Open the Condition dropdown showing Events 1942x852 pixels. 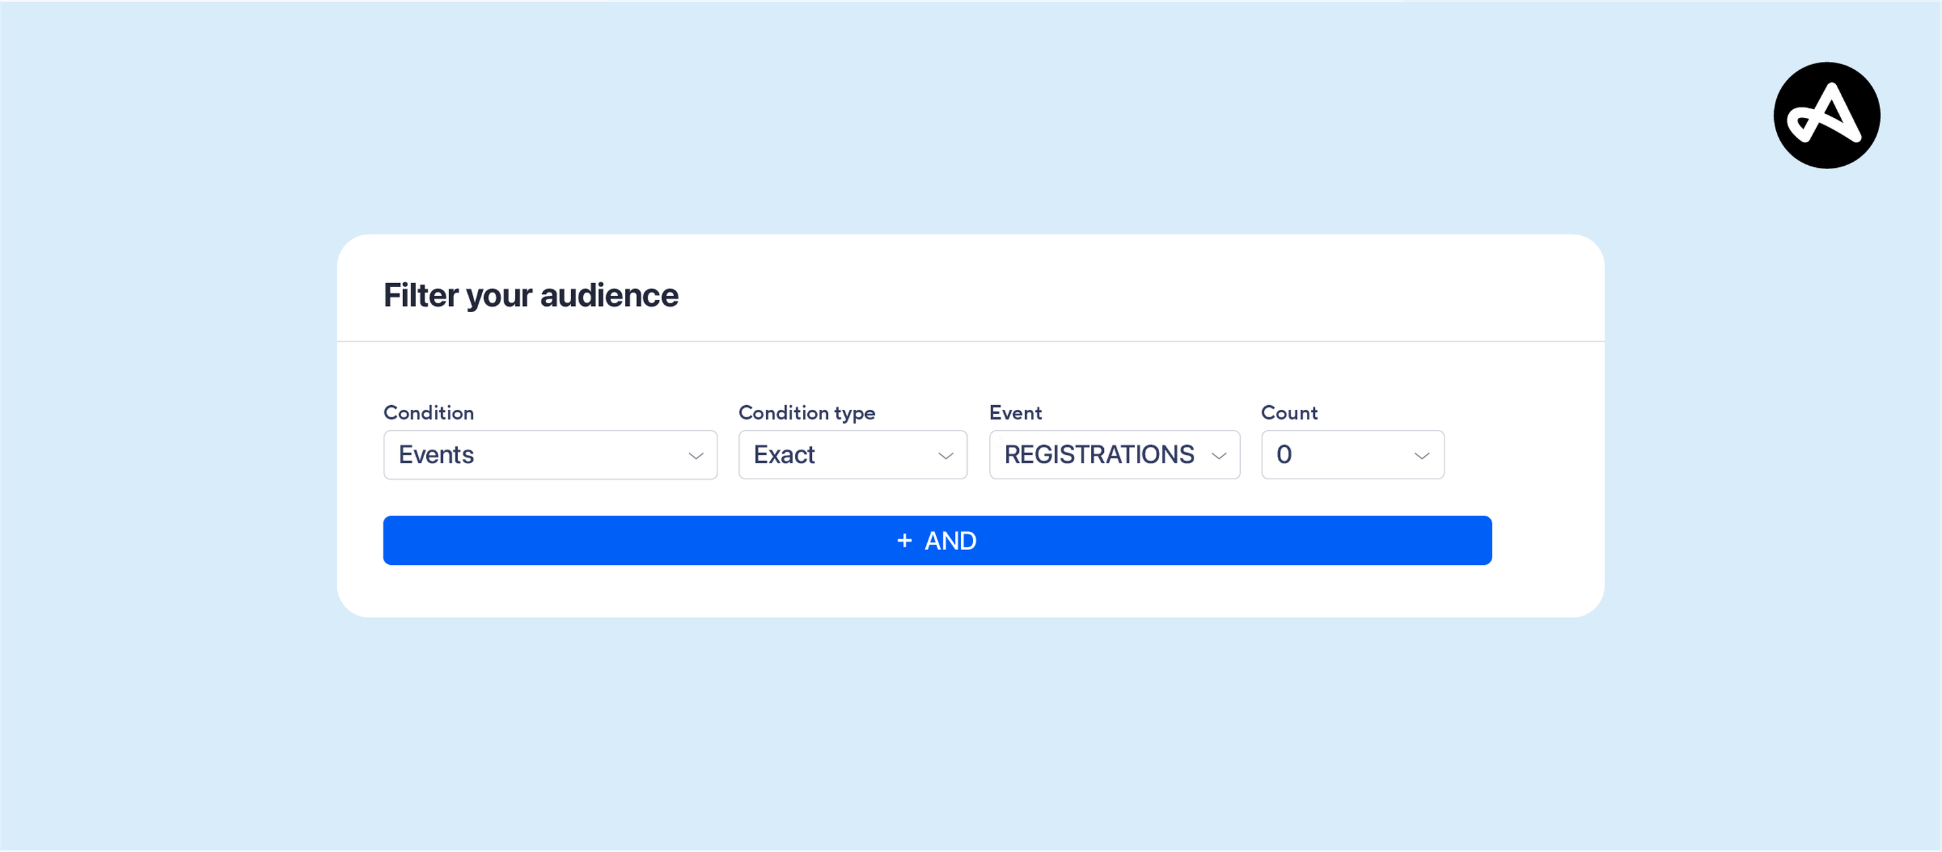(550, 454)
